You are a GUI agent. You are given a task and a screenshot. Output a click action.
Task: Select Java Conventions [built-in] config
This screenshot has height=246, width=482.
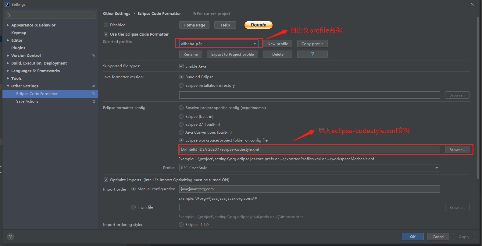click(181, 132)
